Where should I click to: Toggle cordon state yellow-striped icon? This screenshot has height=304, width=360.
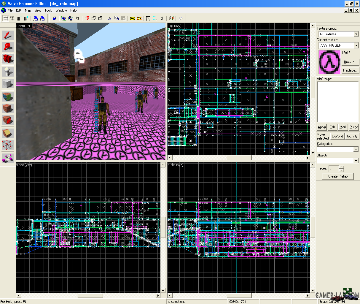(x=132, y=18)
